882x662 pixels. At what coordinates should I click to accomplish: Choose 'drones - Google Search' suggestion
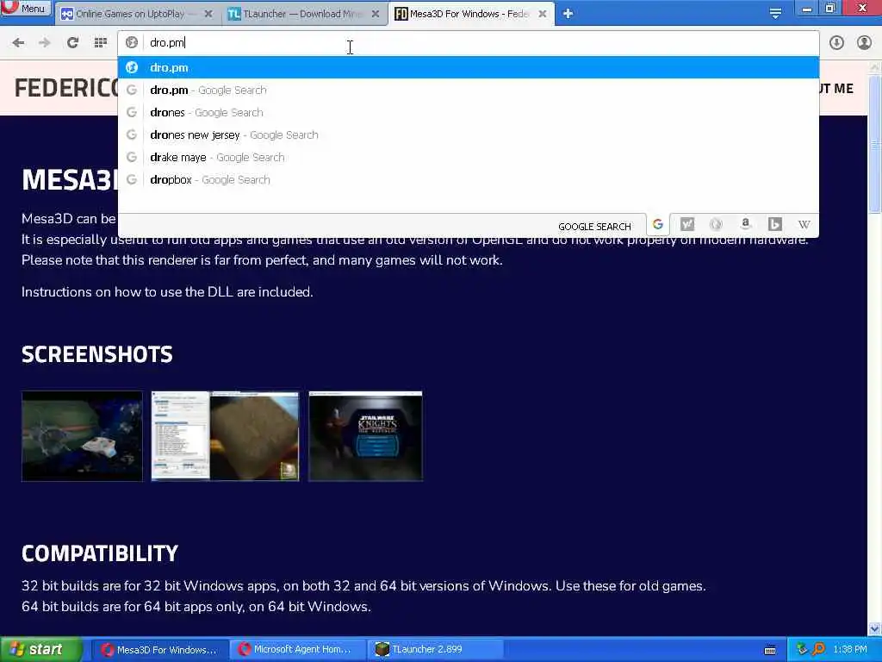click(x=468, y=113)
